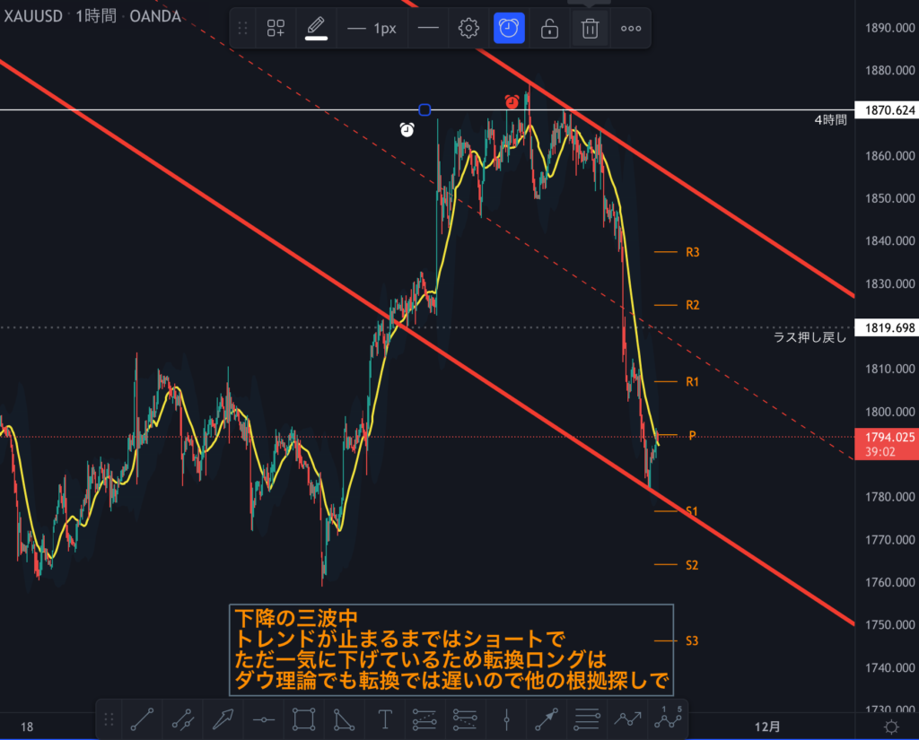The height and width of the screenshot is (740, 919).
Task: Click the 18 date axis label
Action: click(x=27, y=727)
